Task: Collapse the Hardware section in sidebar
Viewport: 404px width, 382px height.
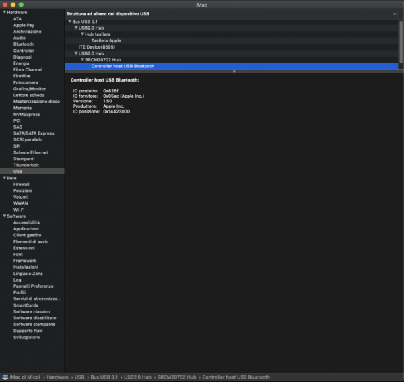Action: click(x=4, y=12)
